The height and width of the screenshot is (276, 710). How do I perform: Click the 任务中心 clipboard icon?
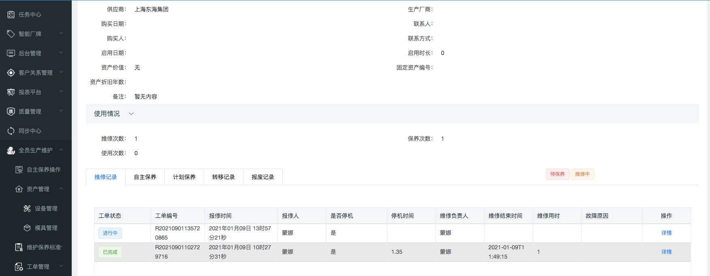click(x=11, y=15)
